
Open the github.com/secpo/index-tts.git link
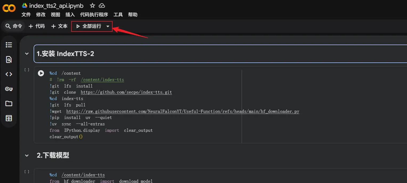pyautogui.click(x=126, y=92)
